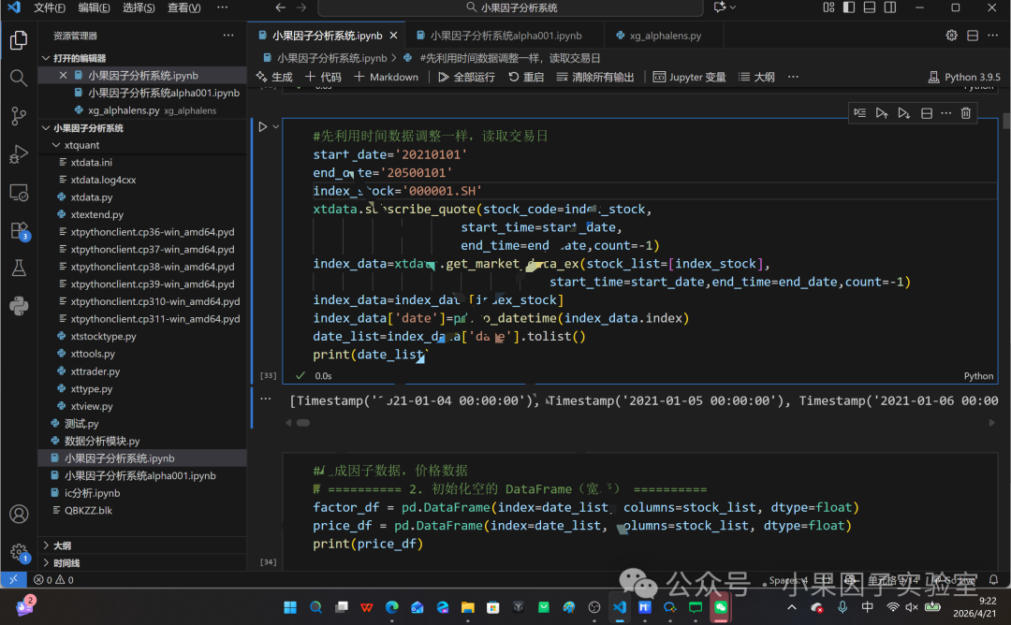Toggle the secondary side bar visibility
This screenshot has height=625, width=1011.
click(890, 7)
